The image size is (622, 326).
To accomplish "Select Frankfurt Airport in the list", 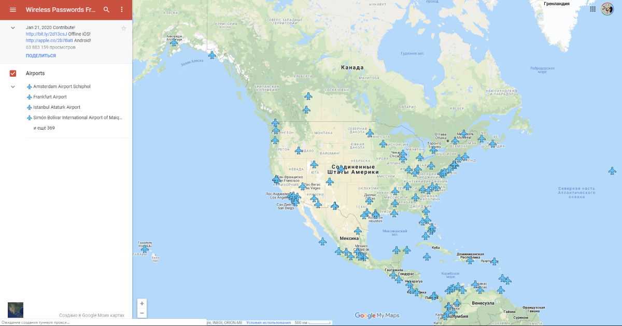I will point(50,97).
